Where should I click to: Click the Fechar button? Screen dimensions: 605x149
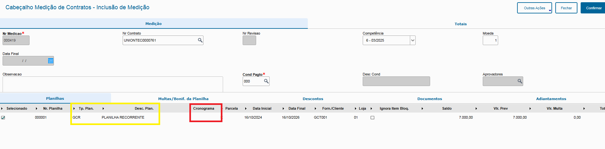click(566, 8)
